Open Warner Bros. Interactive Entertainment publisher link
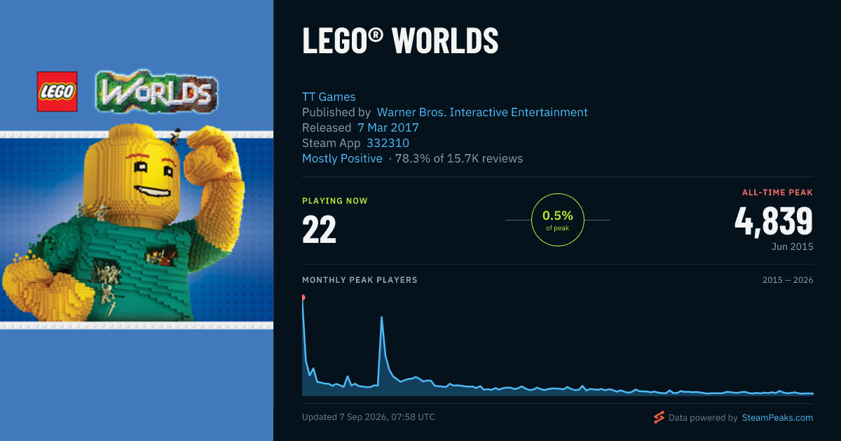841x441 pixels. pos(482,112)
